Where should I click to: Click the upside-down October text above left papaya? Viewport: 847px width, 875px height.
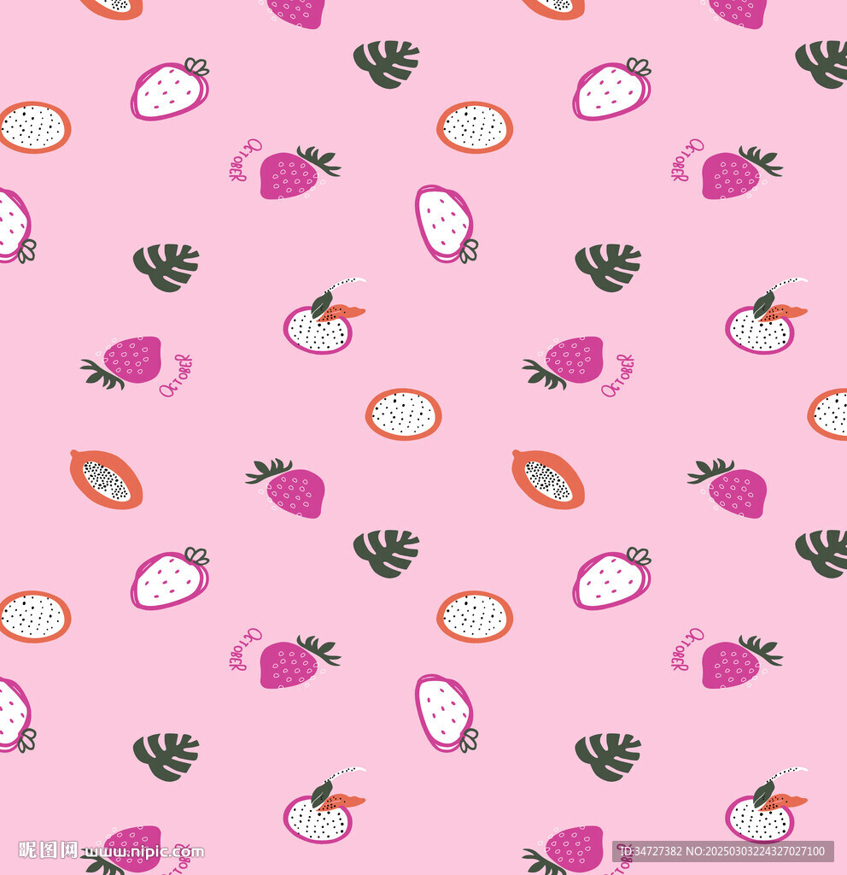(176, 375)
